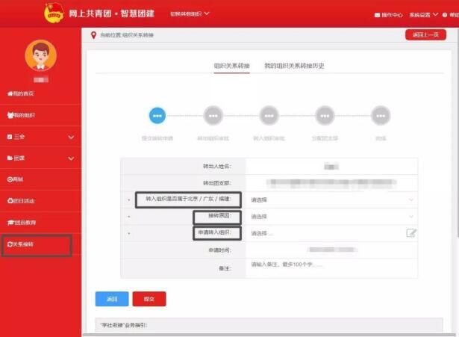Click the blue 返回 button

pyautogui.click(x=112, y=299)
